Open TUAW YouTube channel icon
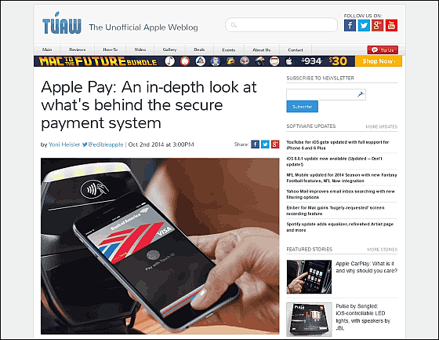 pos(391,26)
